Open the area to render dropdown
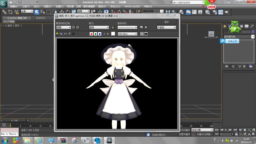Viewport: 256px width, 144px height. (63, 28)
